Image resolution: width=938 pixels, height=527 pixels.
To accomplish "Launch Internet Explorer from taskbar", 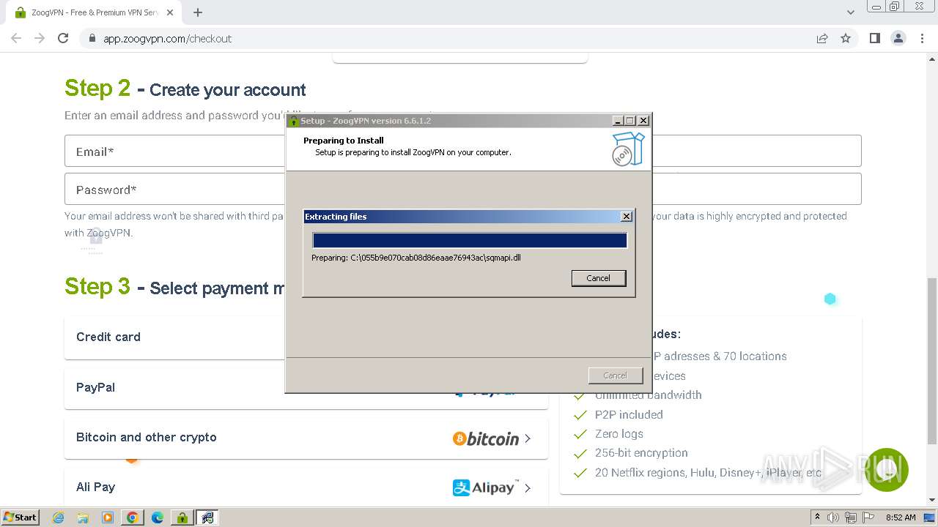I will (x=59, y=517).
